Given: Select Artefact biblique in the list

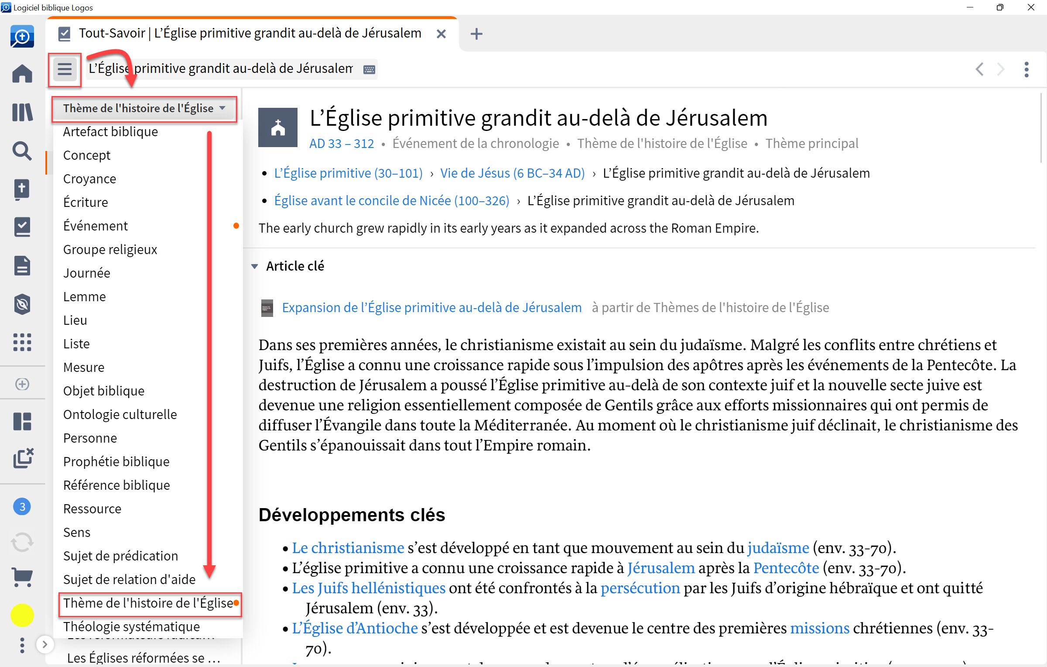Looking at the screenshot, I should click(110, 131).
